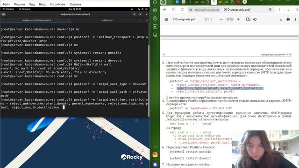
Task: Zoom out the PDF with minus button
Action: [x=221, y=19]
